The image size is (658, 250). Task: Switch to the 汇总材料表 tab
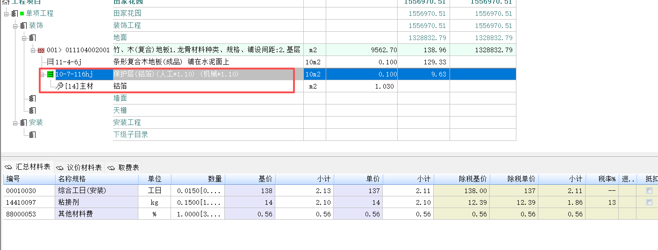[29, 167]
